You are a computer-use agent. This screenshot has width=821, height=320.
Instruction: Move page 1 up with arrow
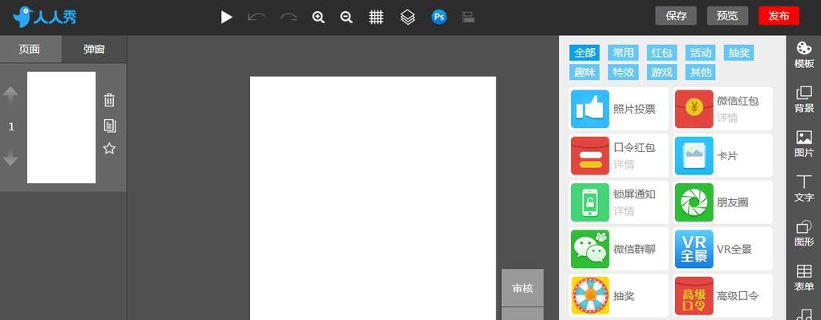10,94
